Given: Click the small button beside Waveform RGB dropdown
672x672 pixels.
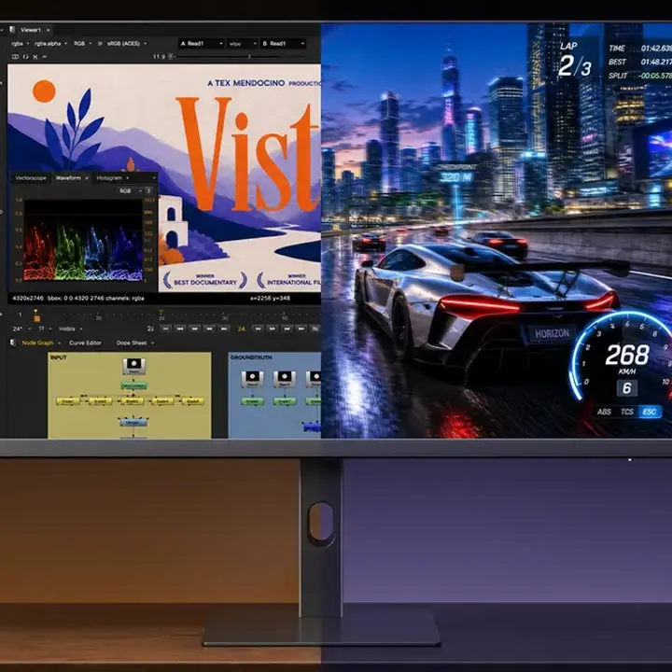Looking at the screenshot, I should tap(148, 190).
